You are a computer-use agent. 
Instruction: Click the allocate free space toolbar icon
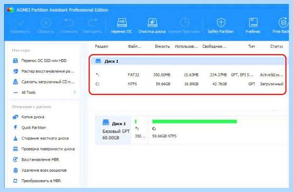coord(185,26)
